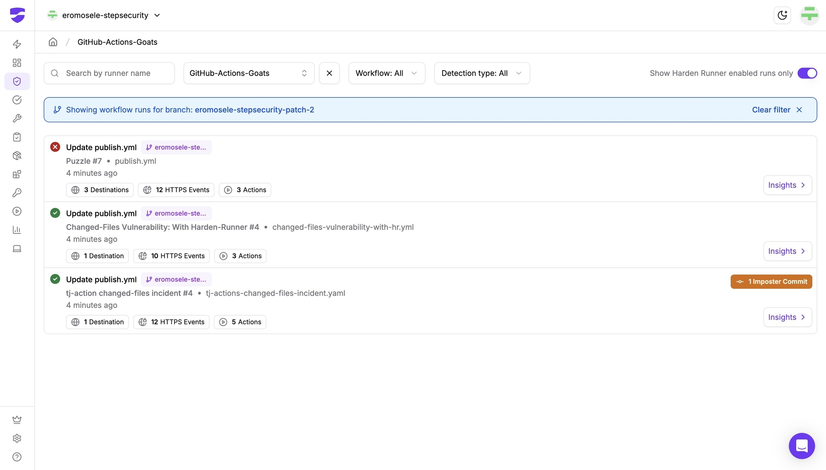
Task: Toggle dark mode moon icon
Action: click(782, 15)
